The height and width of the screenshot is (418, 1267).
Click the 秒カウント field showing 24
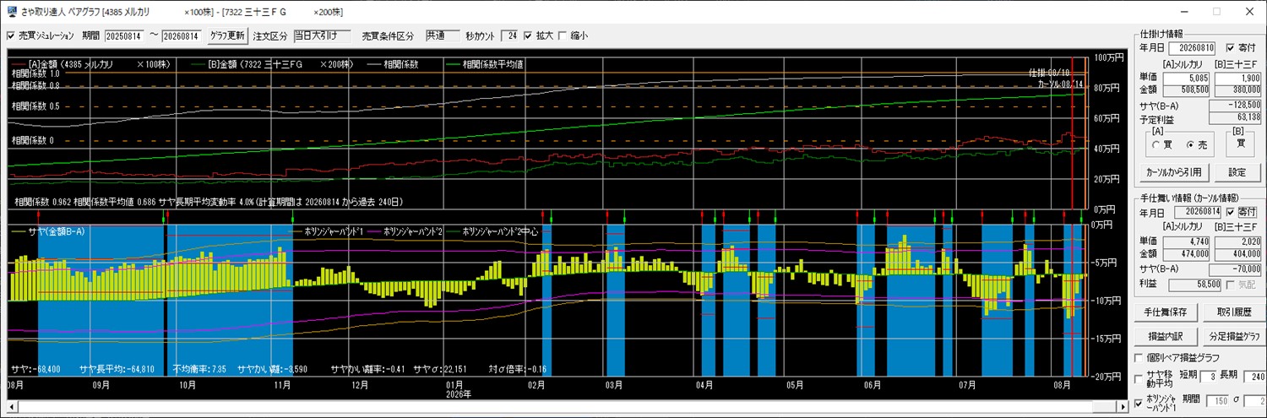(509, 36)
